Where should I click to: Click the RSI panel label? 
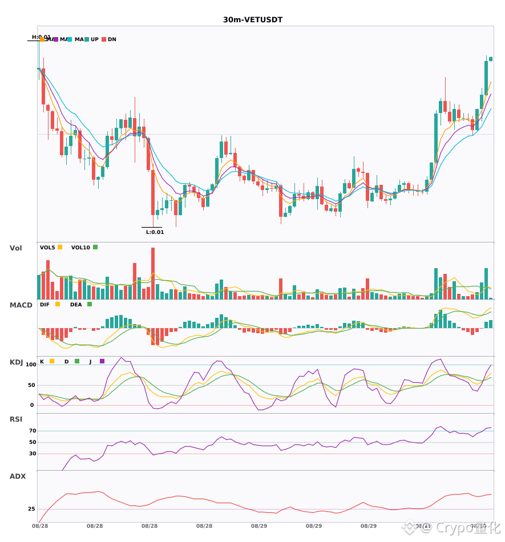click(x=16, y=419)
